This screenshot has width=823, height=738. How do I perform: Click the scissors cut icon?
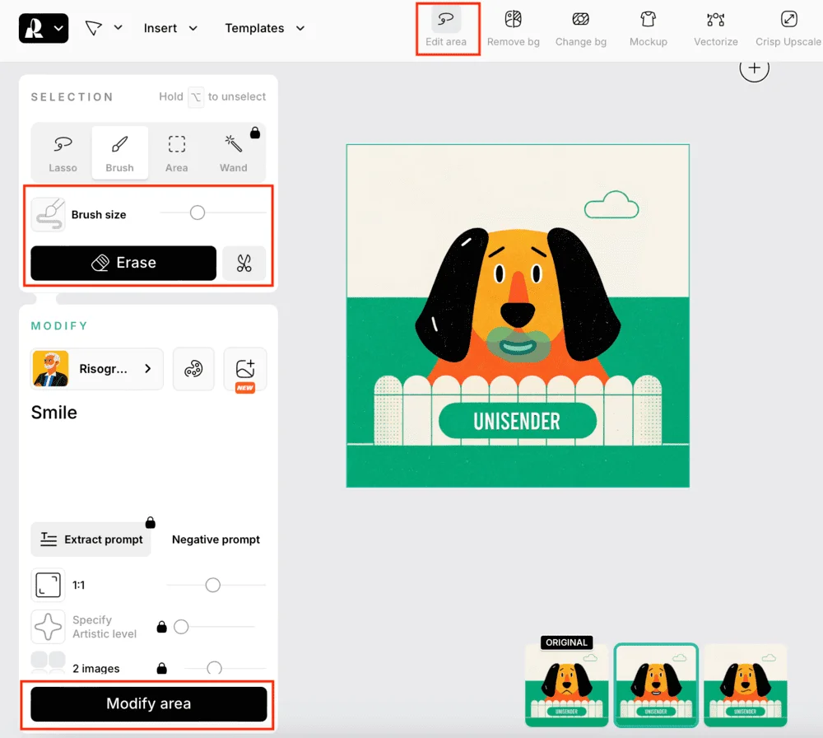tap(244, 264)
